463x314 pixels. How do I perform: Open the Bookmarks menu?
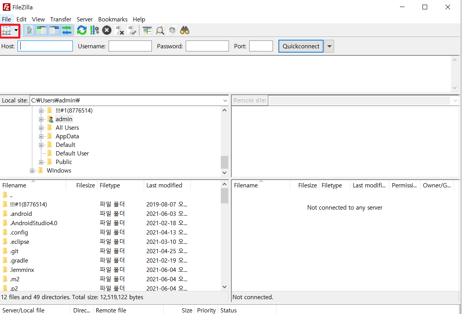coord(113,19)
